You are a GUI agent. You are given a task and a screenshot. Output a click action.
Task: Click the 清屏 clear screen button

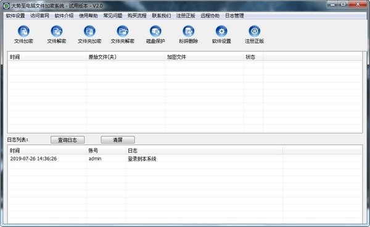[118, 140]
